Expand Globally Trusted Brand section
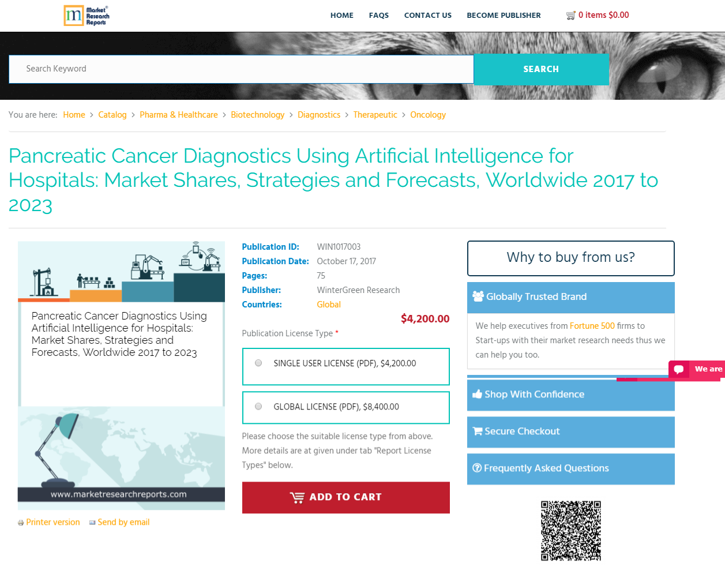725x567 pixels. point(571,297)
